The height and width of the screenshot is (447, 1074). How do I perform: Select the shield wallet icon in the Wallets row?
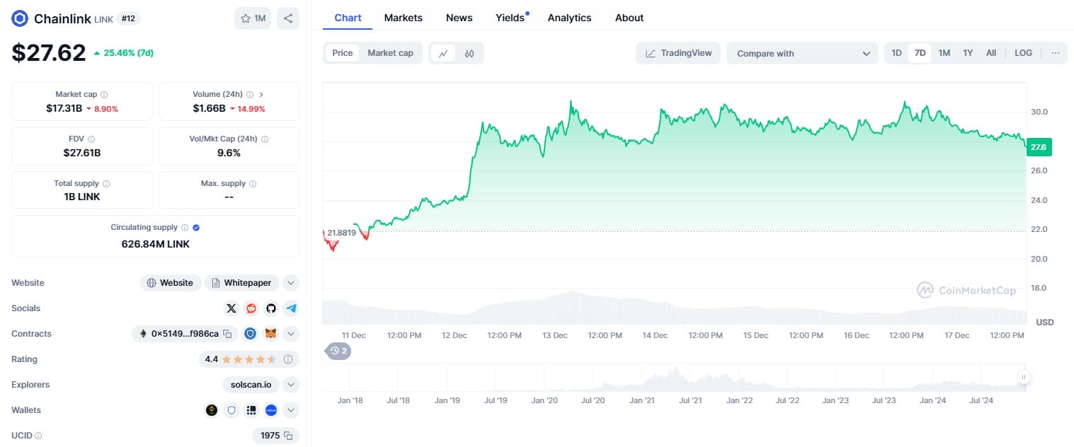231,410
